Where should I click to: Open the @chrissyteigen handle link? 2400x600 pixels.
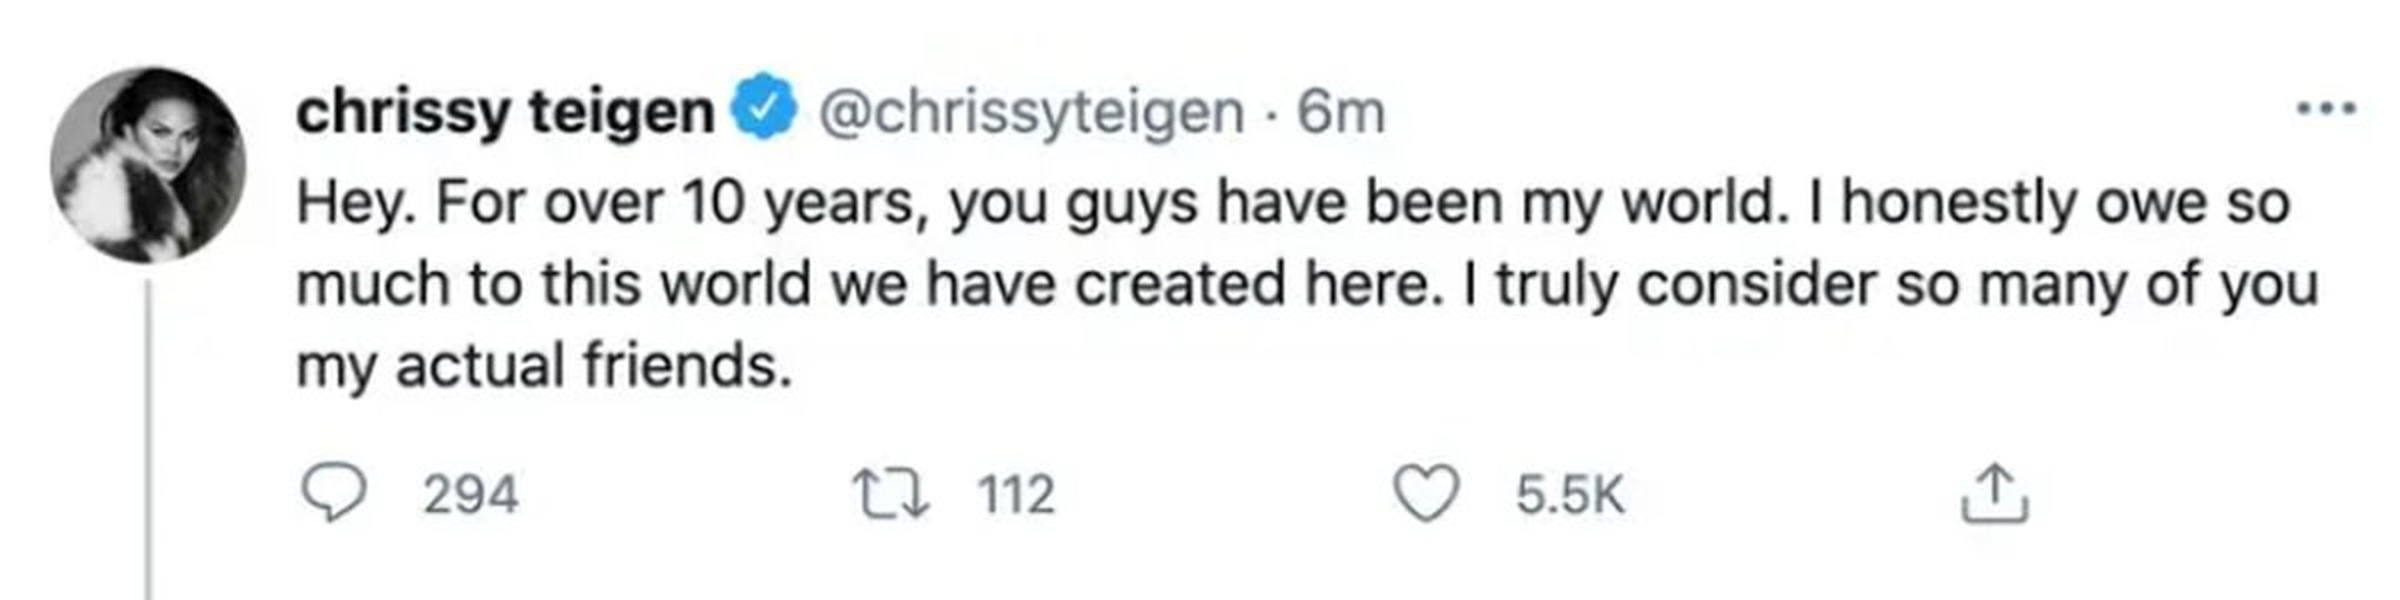(1031, 112)
